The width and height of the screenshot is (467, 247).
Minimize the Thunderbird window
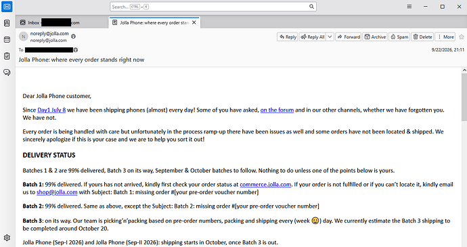click(426, 7)
